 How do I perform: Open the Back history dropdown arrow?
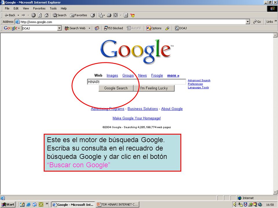pyautogui.click(x=18, y=15)
